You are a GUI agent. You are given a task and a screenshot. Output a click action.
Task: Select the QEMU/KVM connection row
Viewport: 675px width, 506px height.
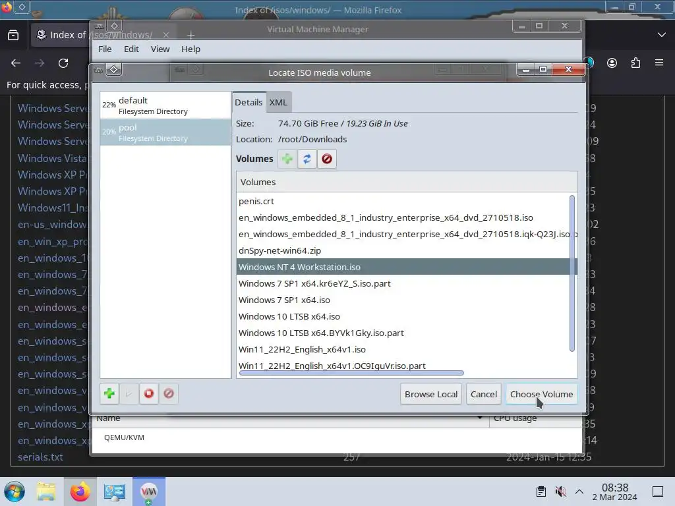tap(337, 437)
